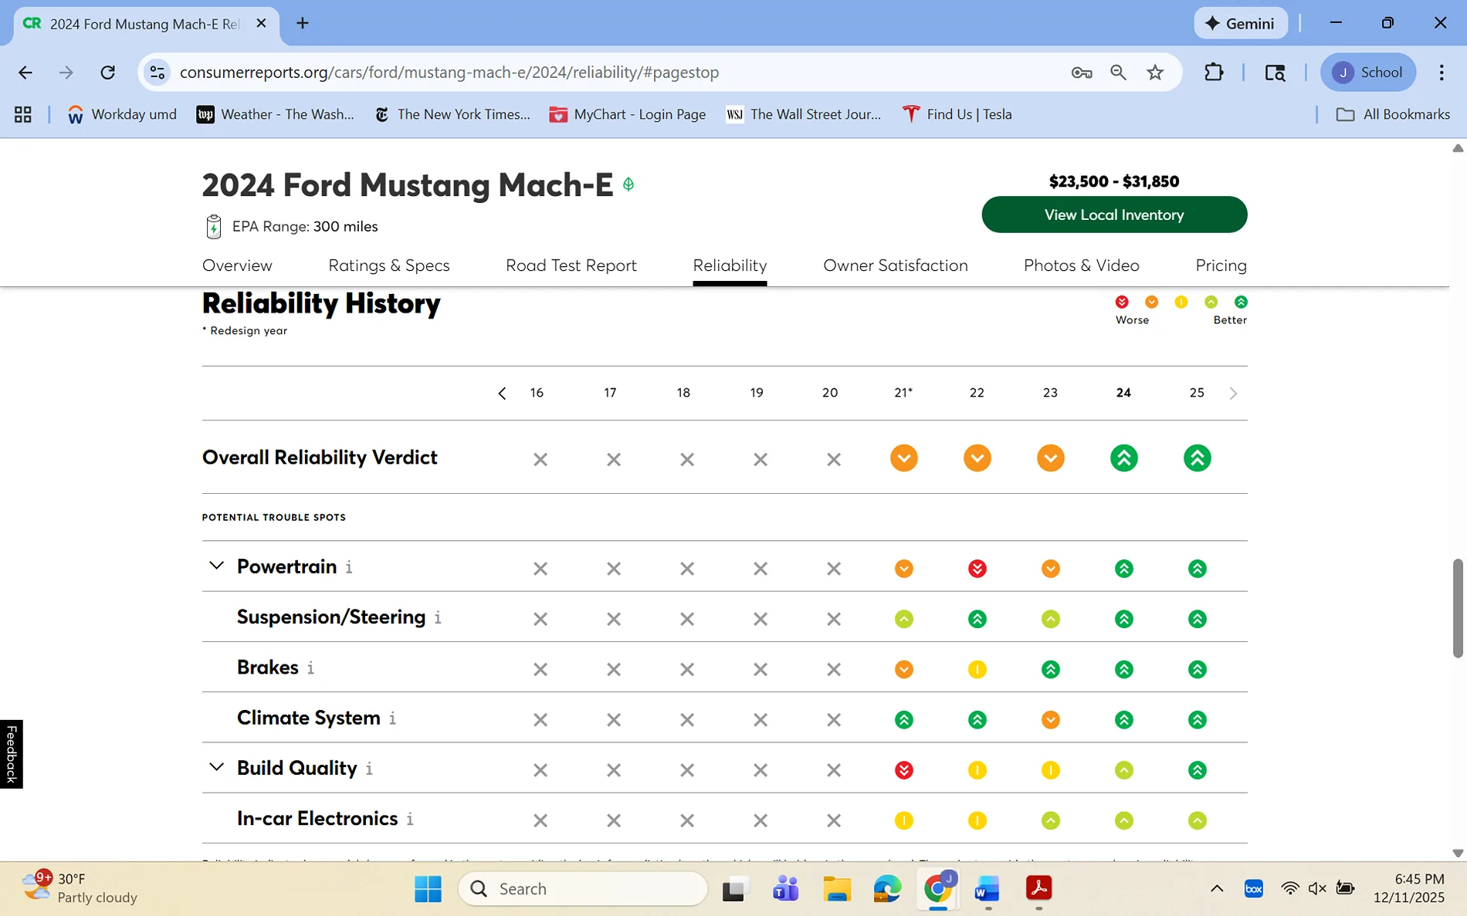1467x916 pixels.
Task: Open the School profile button
Action: pyautogui.click(x=1368, y=73)
